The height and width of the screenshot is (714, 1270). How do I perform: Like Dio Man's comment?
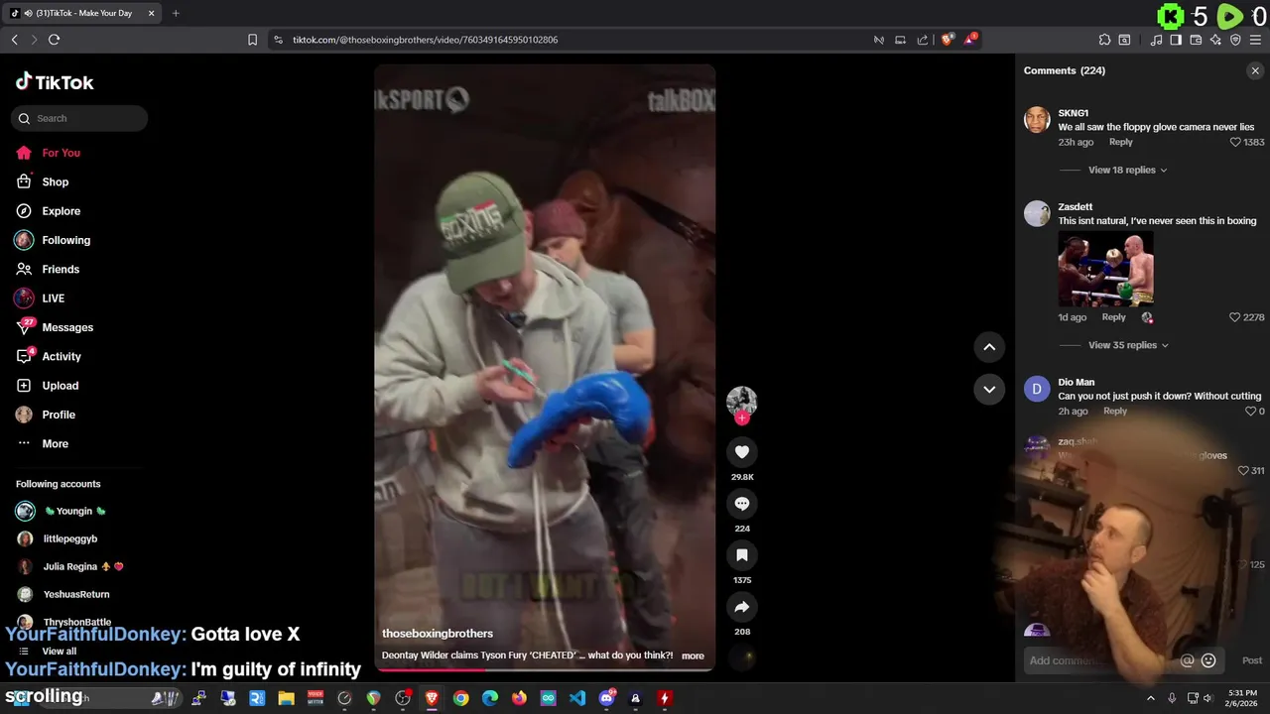[x=1250, y=411]
